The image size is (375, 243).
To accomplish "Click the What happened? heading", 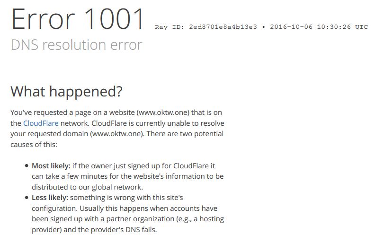I will click(66, 91).
